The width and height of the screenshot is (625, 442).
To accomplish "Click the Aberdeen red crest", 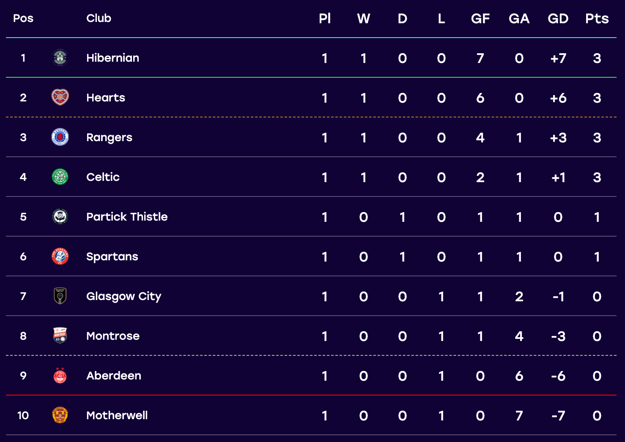I will point(60,375).
